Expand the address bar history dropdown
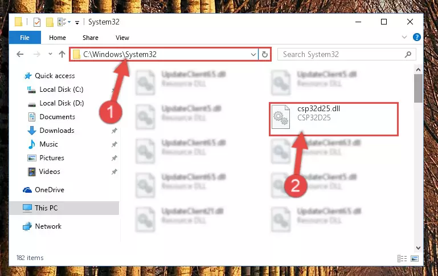The width and height of the screenshot is (438, 276). pyautogui.click(x=253, y=54)
